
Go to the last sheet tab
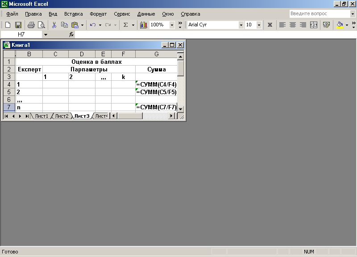(27, 116)
